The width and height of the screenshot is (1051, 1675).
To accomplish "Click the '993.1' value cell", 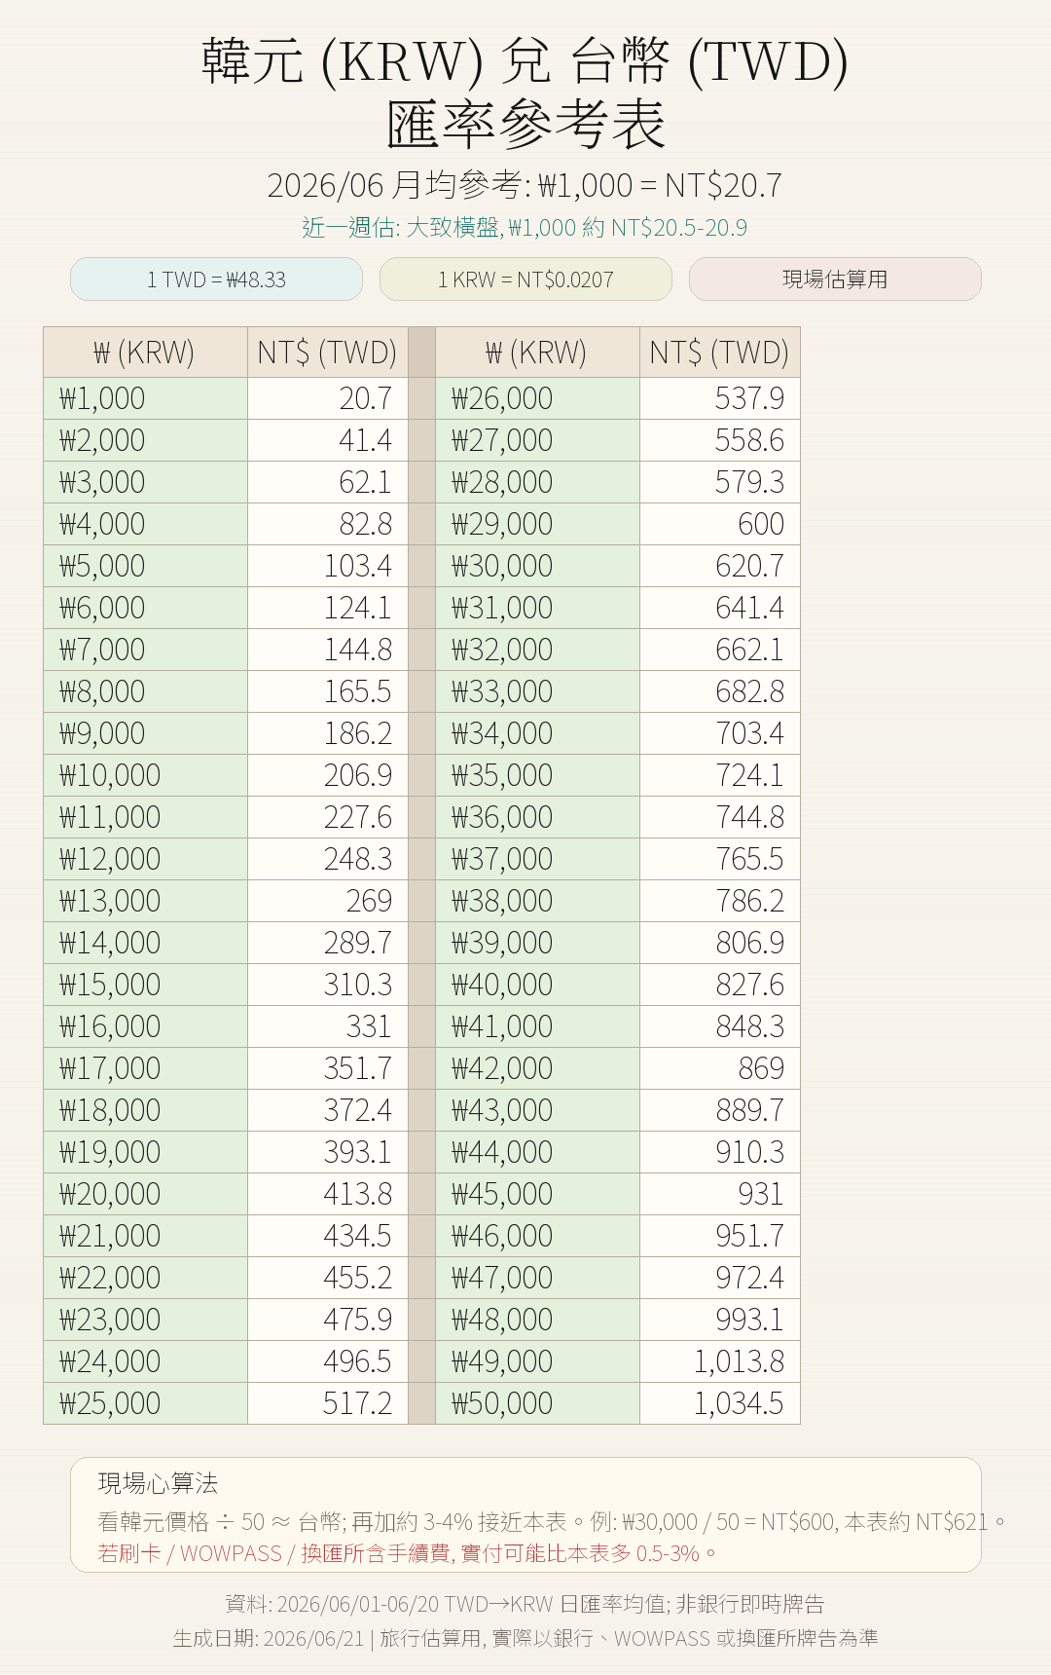I will [x=719, y=1320].
